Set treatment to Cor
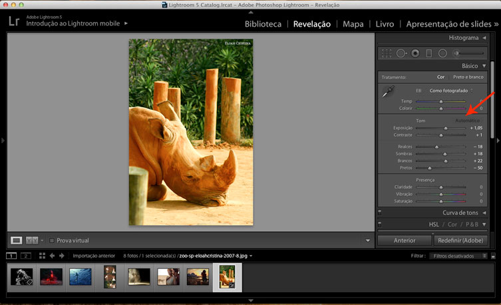The image size is (501, 305). 440,77
